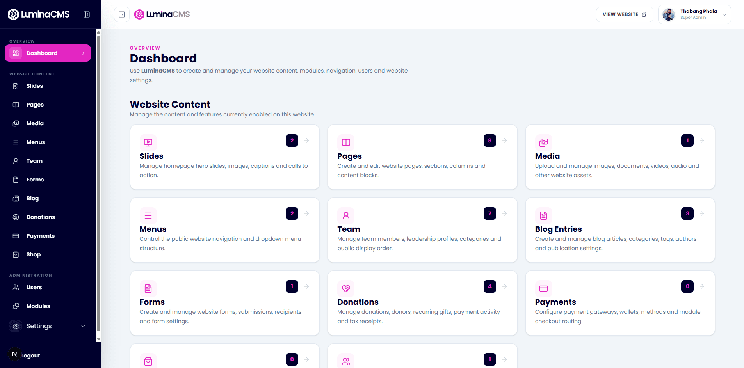Click the Slides card presentation icon
744x368 pixels.
tap(148, 142)
